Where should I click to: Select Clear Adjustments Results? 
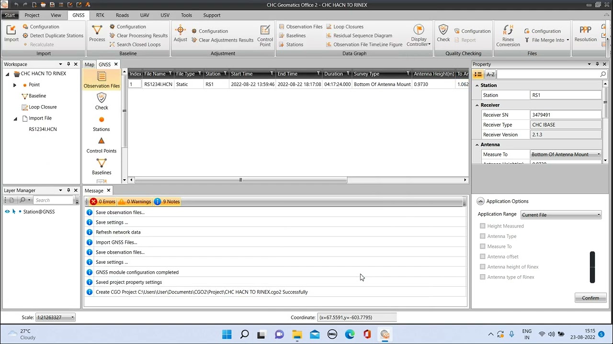(x=222, y=40)
